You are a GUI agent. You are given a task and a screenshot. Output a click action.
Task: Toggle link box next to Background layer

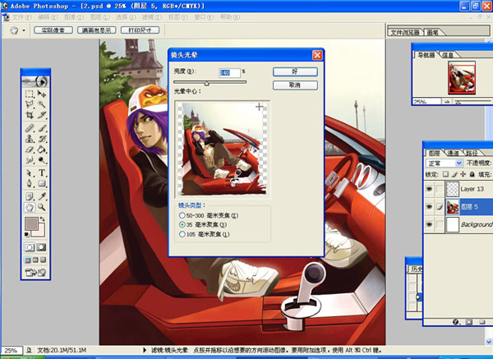pos(440,224)
